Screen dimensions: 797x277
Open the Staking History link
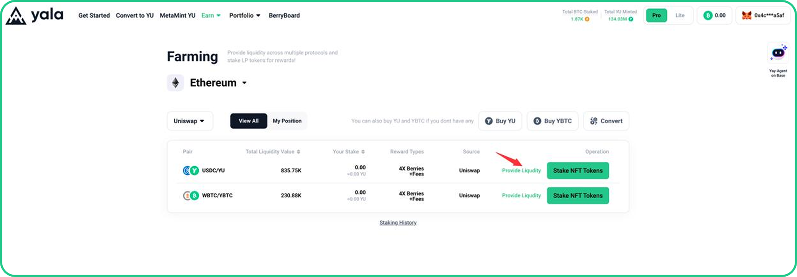pos(398,223)
